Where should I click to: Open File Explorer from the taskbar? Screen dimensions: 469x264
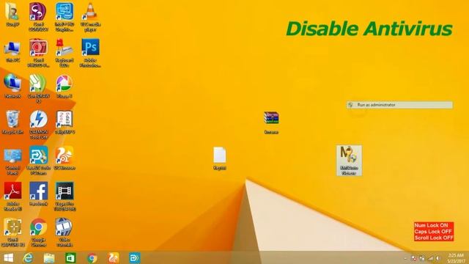tap(49, 257)
